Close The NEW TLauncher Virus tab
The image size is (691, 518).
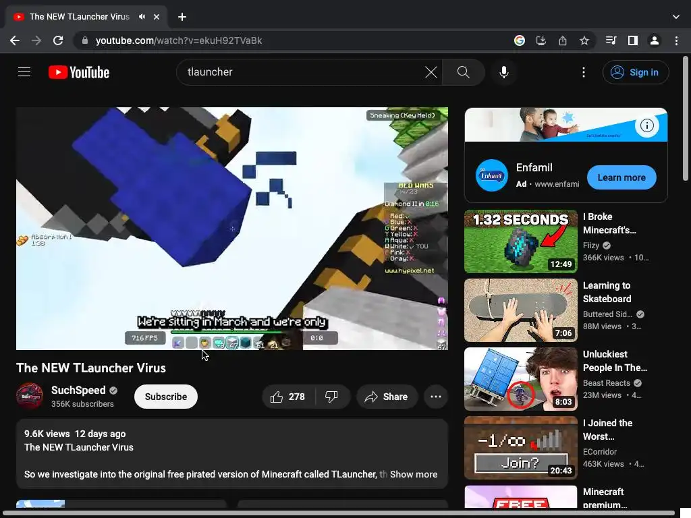(x=157, y=17)
